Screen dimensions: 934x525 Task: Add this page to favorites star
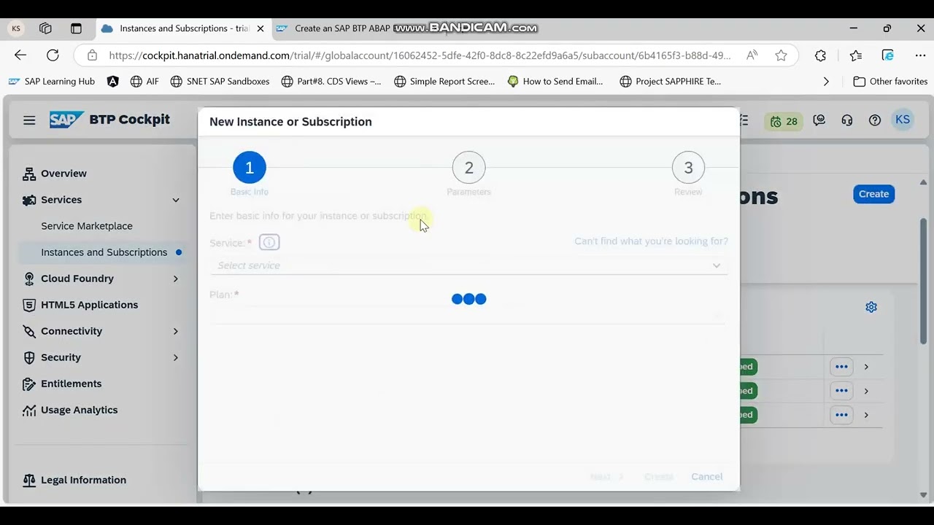781,55
